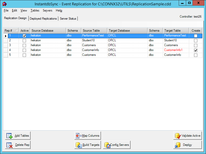Click the Validate Active key icon

coord(178,135)
